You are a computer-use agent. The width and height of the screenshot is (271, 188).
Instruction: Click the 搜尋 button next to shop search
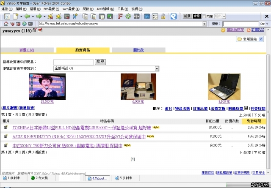(100, 62)
